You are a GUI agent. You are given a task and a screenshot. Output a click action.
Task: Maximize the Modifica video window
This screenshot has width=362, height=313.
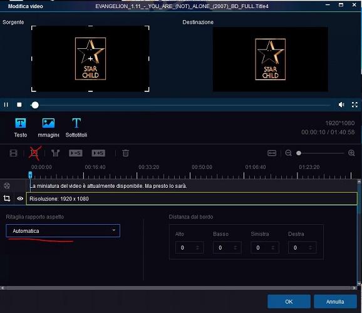[x=341, y=4]
